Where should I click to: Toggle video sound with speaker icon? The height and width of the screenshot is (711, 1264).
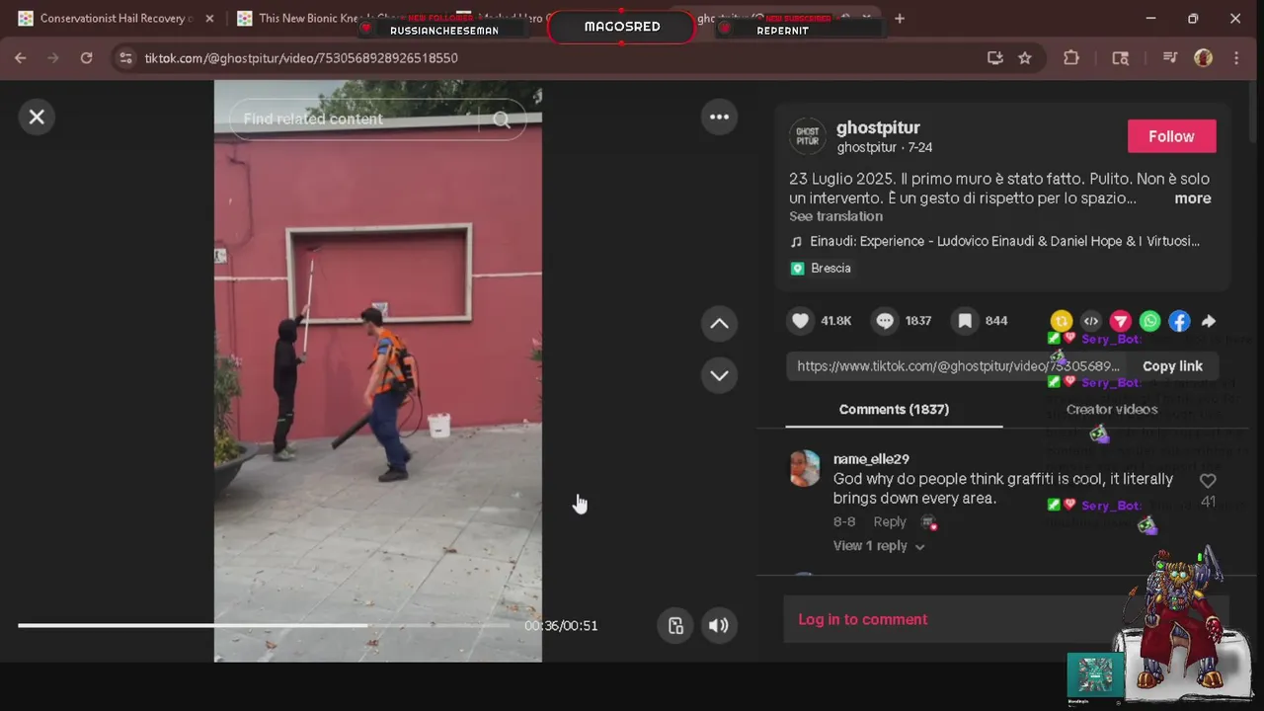[719, 625]
